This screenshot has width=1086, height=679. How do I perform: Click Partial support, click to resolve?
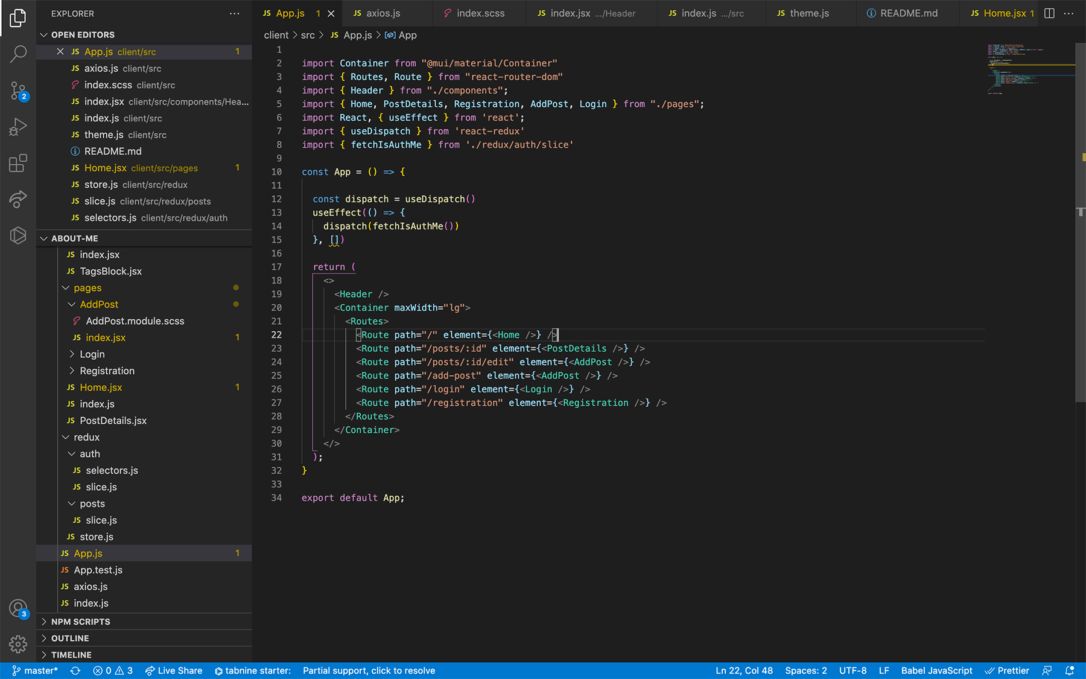point(369,671)
